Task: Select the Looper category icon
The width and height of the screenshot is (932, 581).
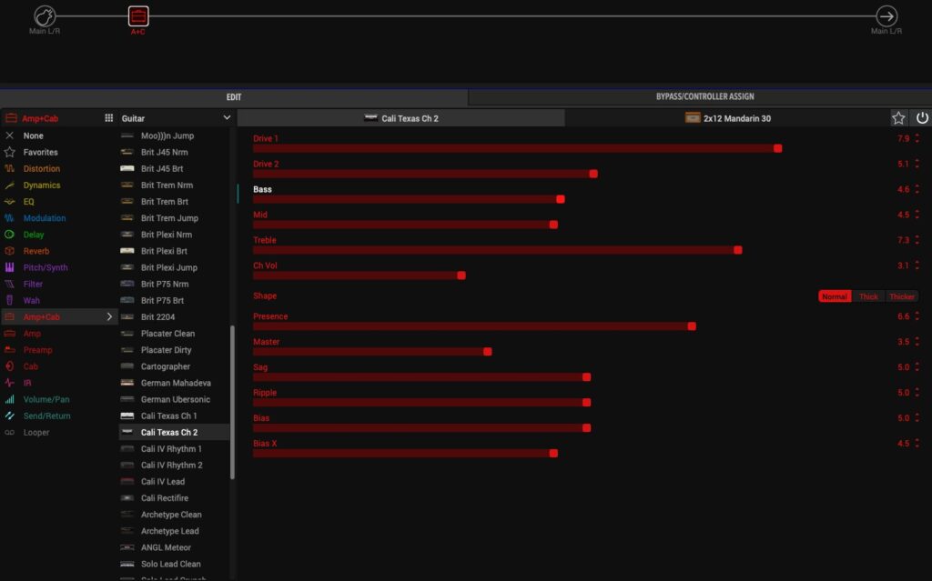Action: [x=10, y=433]
